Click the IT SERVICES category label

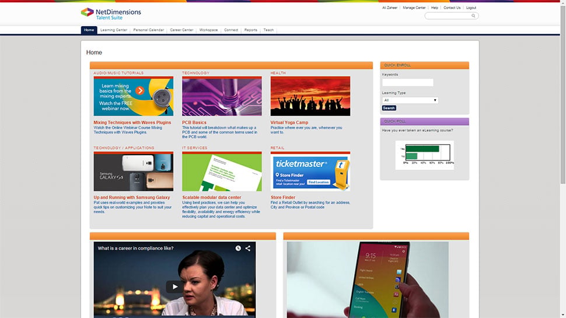[194, 148]
